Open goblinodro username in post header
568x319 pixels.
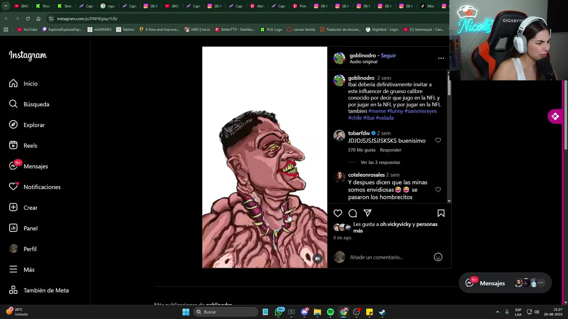pyautogui.click(x=363, y=55)
